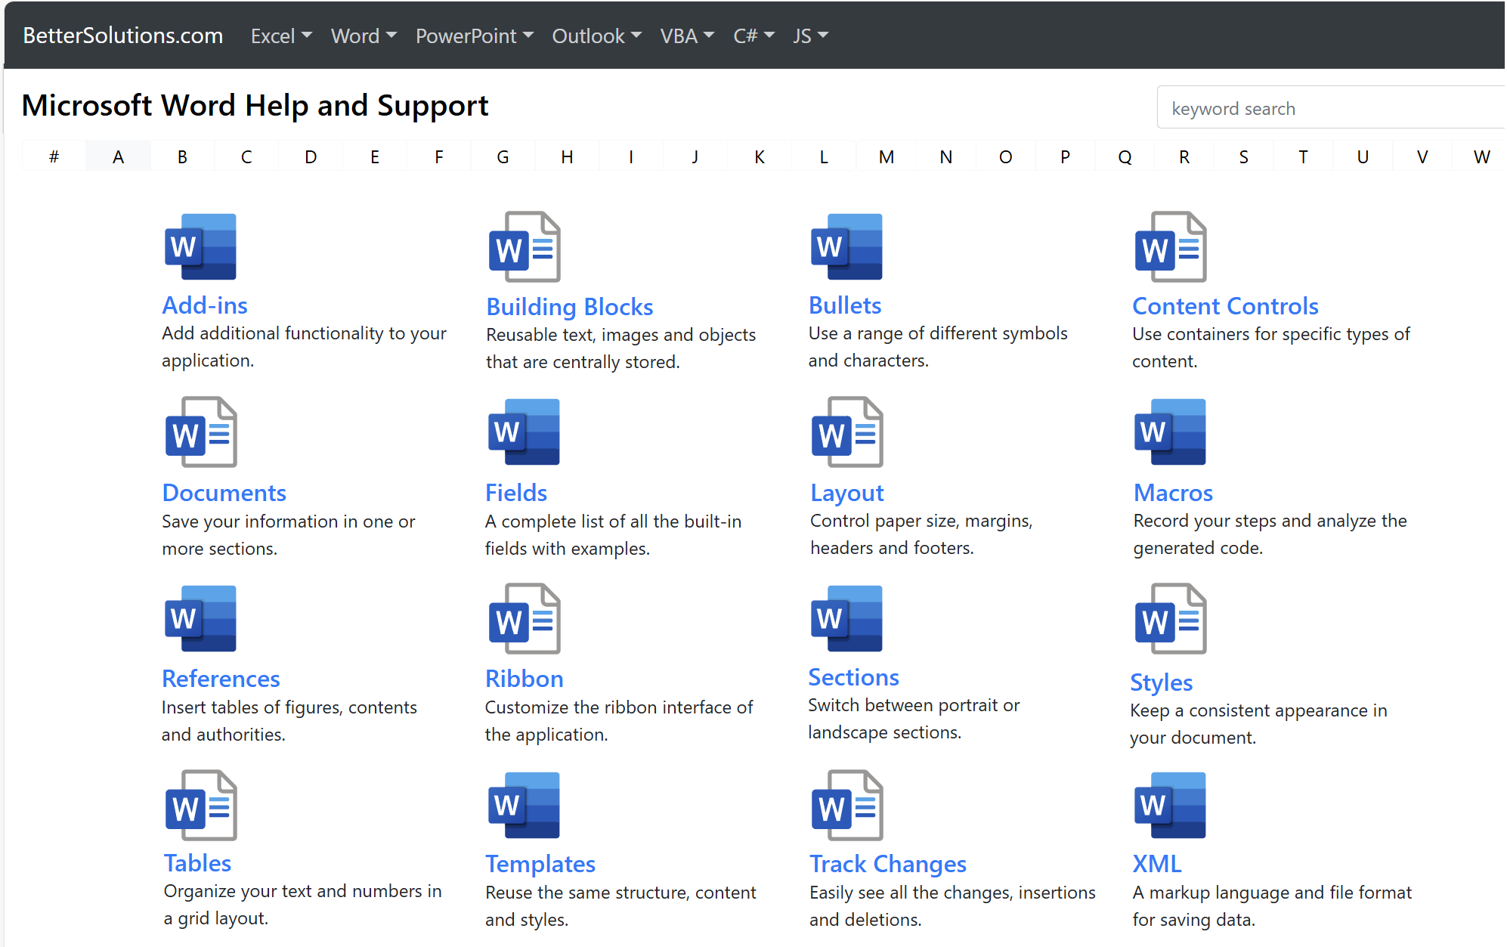This screenshot has height=947, width=1507.
Task: Click the document icon above Track Changes
Action: (846, 805)
